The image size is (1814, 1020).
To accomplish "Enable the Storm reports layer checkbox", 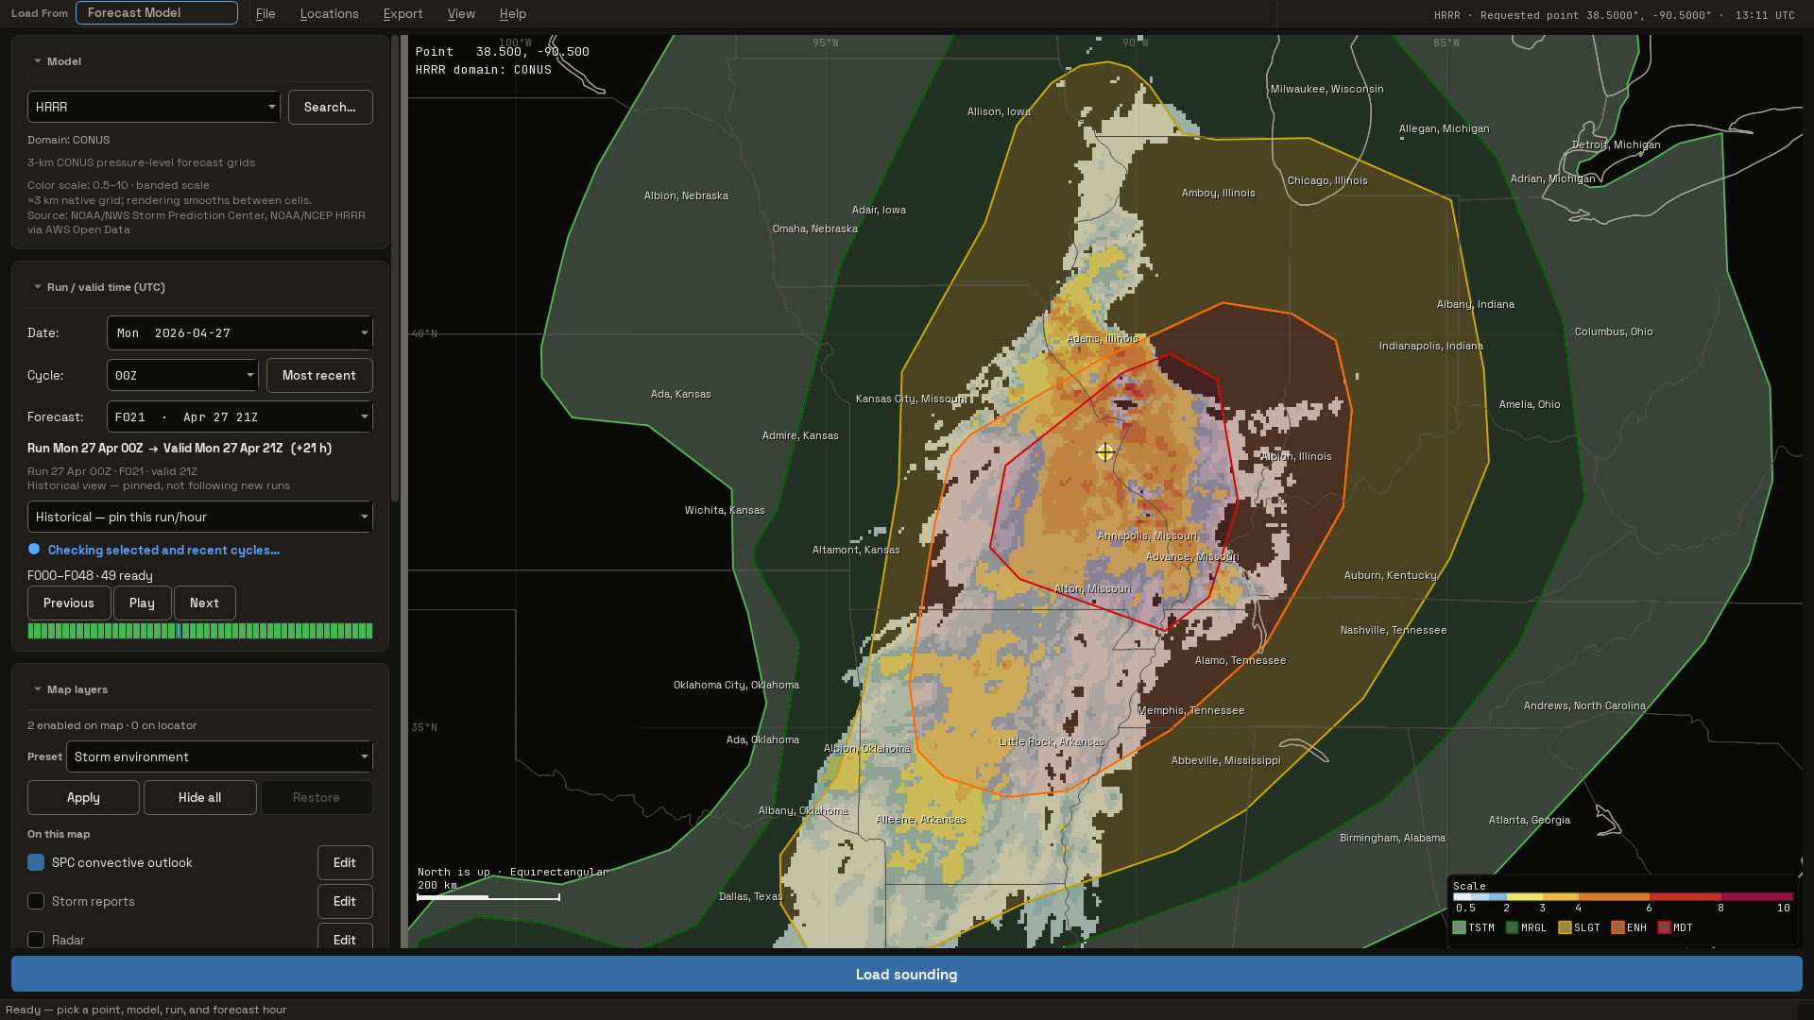I will tap(36, 901).
